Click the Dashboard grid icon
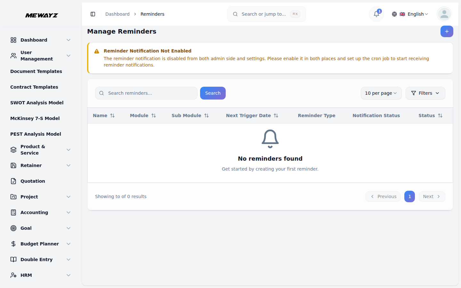This screenshot has height=288, width=461. point(13,40)
